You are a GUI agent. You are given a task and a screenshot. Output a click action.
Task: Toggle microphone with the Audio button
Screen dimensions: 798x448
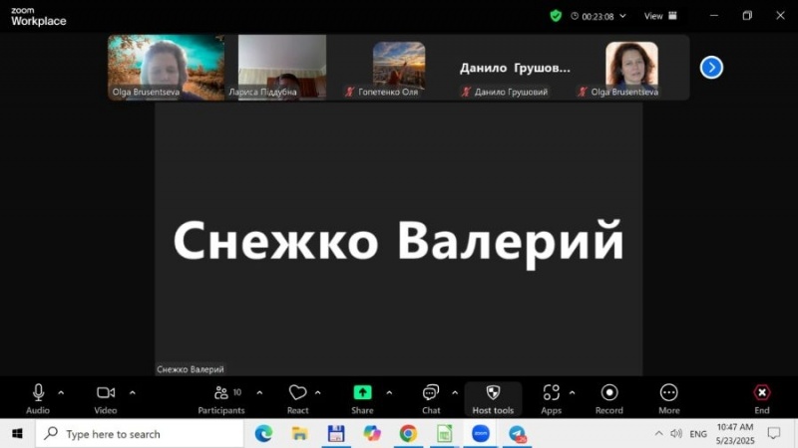coord(38,398)
